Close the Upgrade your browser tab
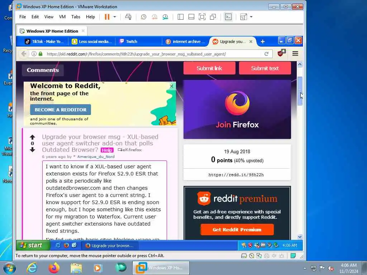Image resolution: width=367 pixels, height=275 pixels. (251, 42)
